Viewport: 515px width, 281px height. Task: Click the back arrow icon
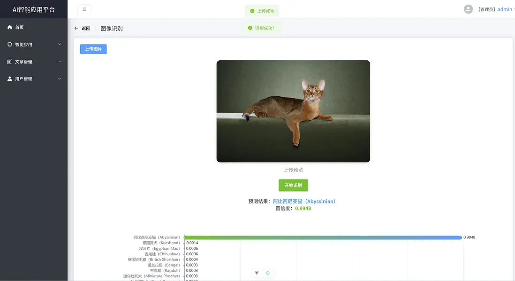pos(76,28)
